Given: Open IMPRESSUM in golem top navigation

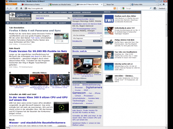Looking at the screenshot, I should click(86, 12).
